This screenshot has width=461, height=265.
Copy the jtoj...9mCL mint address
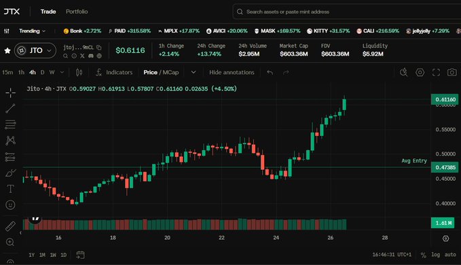point(99,48)
